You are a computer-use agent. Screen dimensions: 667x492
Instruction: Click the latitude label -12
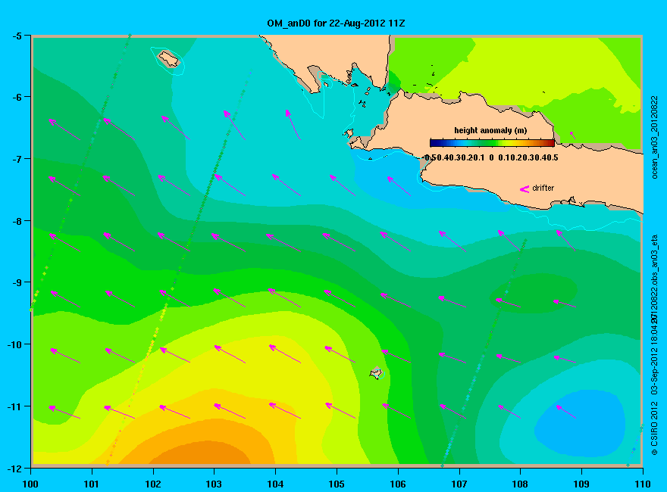click(14, 469)
